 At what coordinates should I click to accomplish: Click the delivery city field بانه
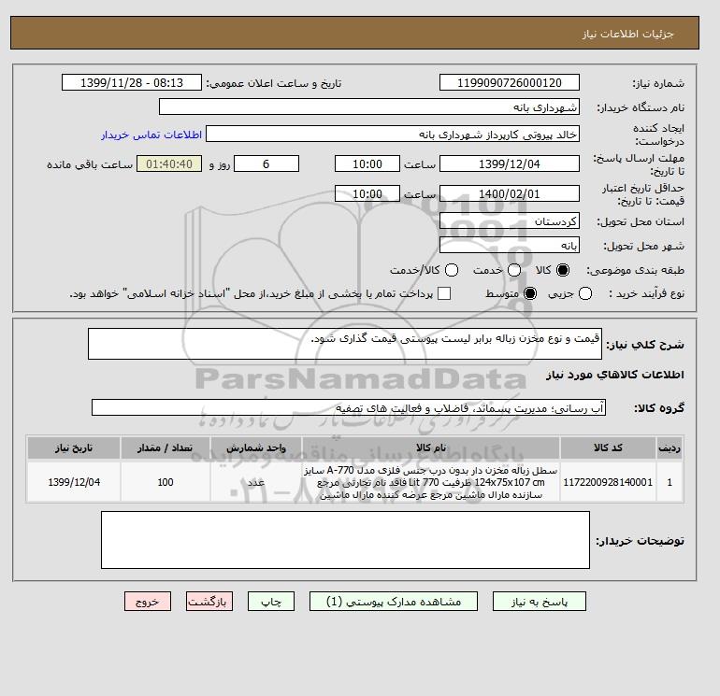[x=510, y=246]
